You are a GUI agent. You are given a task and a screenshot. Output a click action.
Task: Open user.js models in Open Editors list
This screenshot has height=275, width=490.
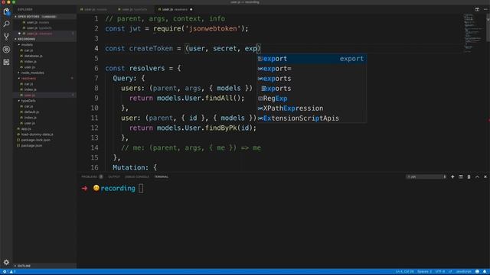[38, 22]
